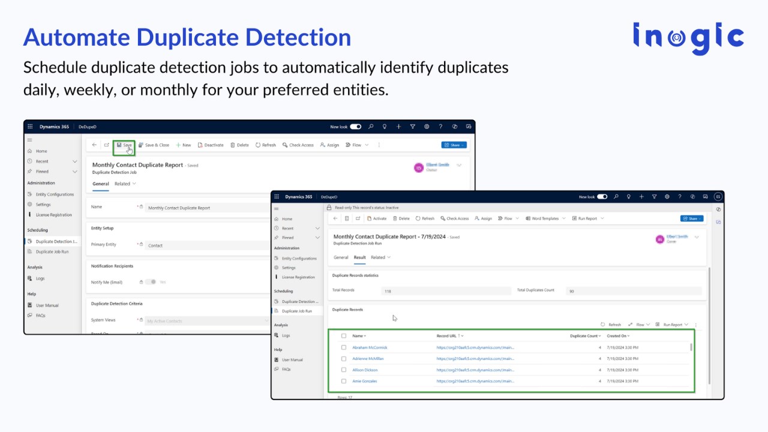Expand Recent in front window sidebar
This screenshot has height=432, width=768.
[317, 229]
